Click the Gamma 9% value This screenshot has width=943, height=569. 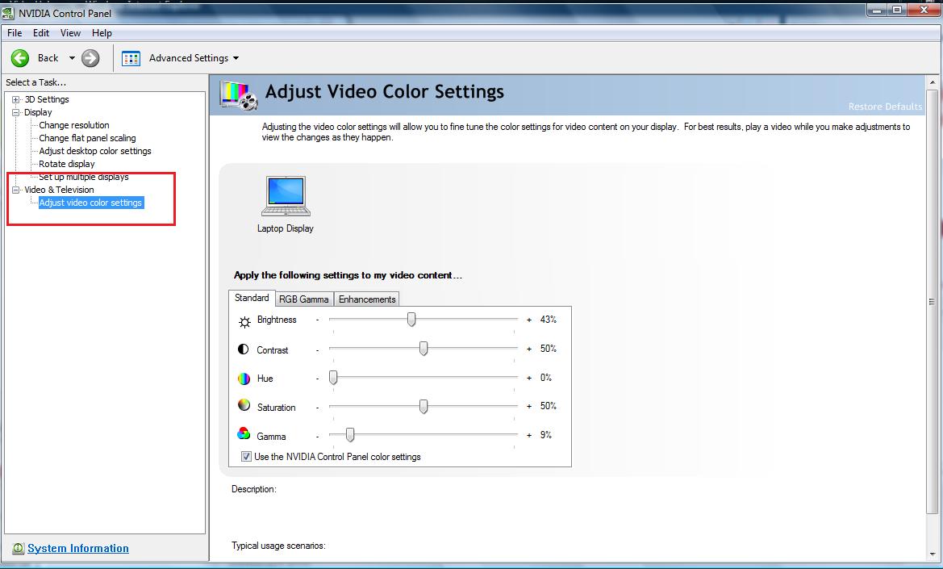(x=545, y=435)
